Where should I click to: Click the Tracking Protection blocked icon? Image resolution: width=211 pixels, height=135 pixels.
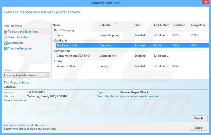pos(6,48)
